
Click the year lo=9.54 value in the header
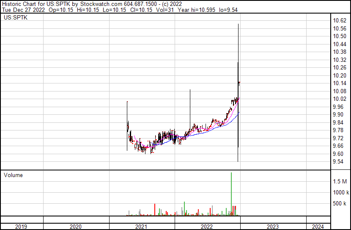coord(228,10)
